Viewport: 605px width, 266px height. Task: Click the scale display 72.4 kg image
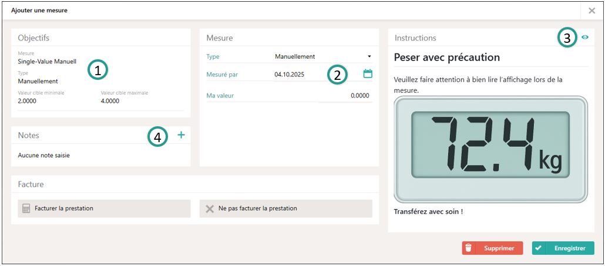click(x=490, y=150)
